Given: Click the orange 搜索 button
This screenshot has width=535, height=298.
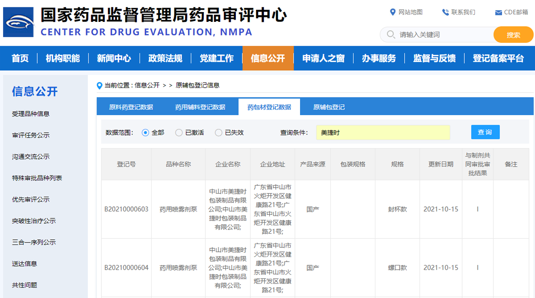Looking at the screenshot, I should coord(513,35).
